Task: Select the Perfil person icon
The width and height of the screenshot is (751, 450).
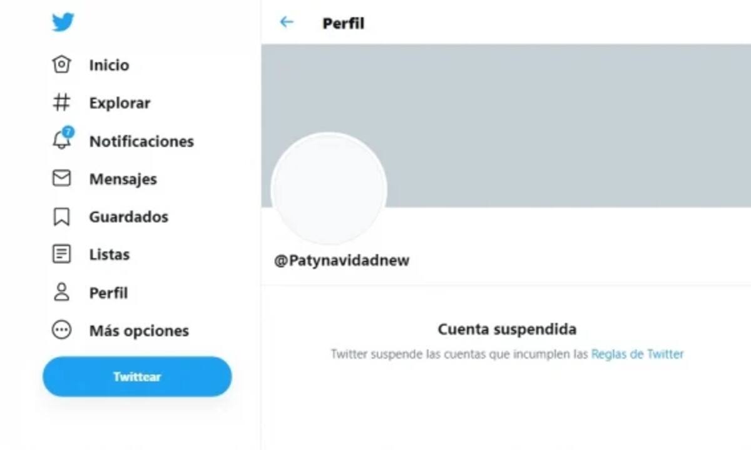Action: pos(61,292)
